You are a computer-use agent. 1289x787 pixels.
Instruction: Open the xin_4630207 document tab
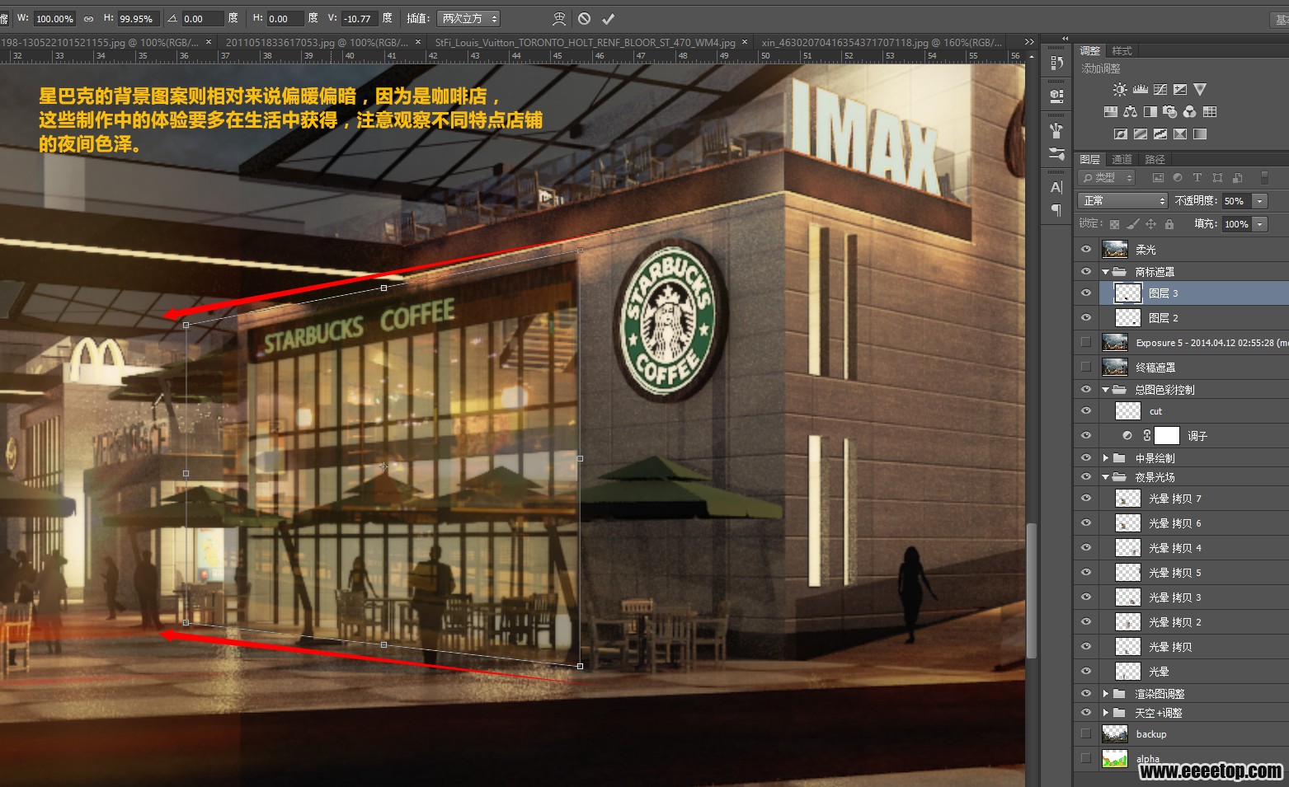[882, 42]
